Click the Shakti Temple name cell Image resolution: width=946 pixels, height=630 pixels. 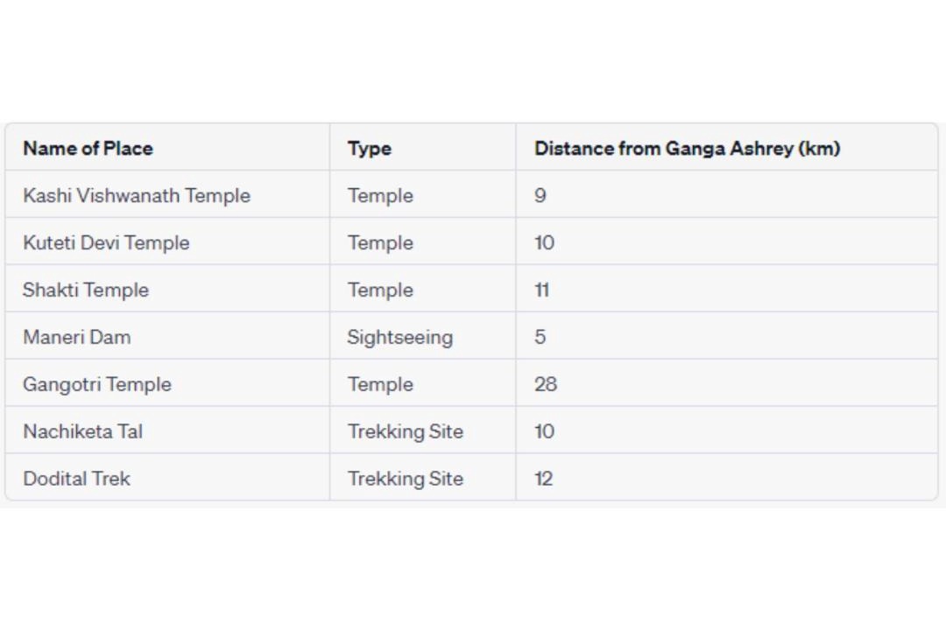pos(86,290)
